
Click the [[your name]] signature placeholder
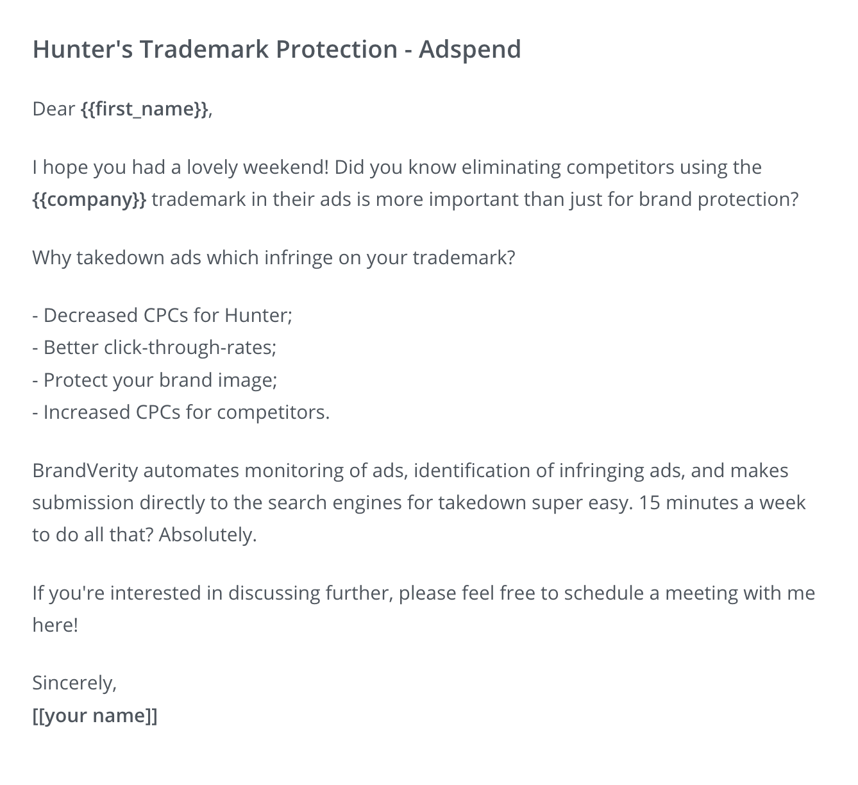point(95,715)
